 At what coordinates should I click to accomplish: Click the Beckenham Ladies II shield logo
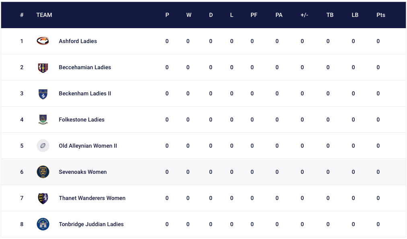tap(43, 94)
